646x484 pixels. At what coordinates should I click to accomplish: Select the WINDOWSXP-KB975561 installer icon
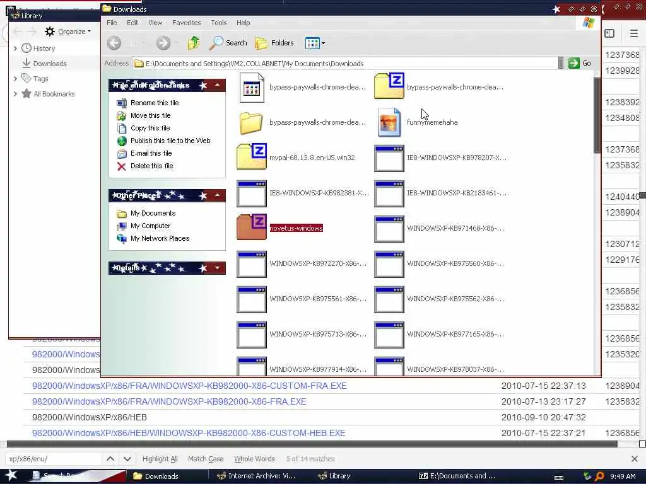(252, 299)
